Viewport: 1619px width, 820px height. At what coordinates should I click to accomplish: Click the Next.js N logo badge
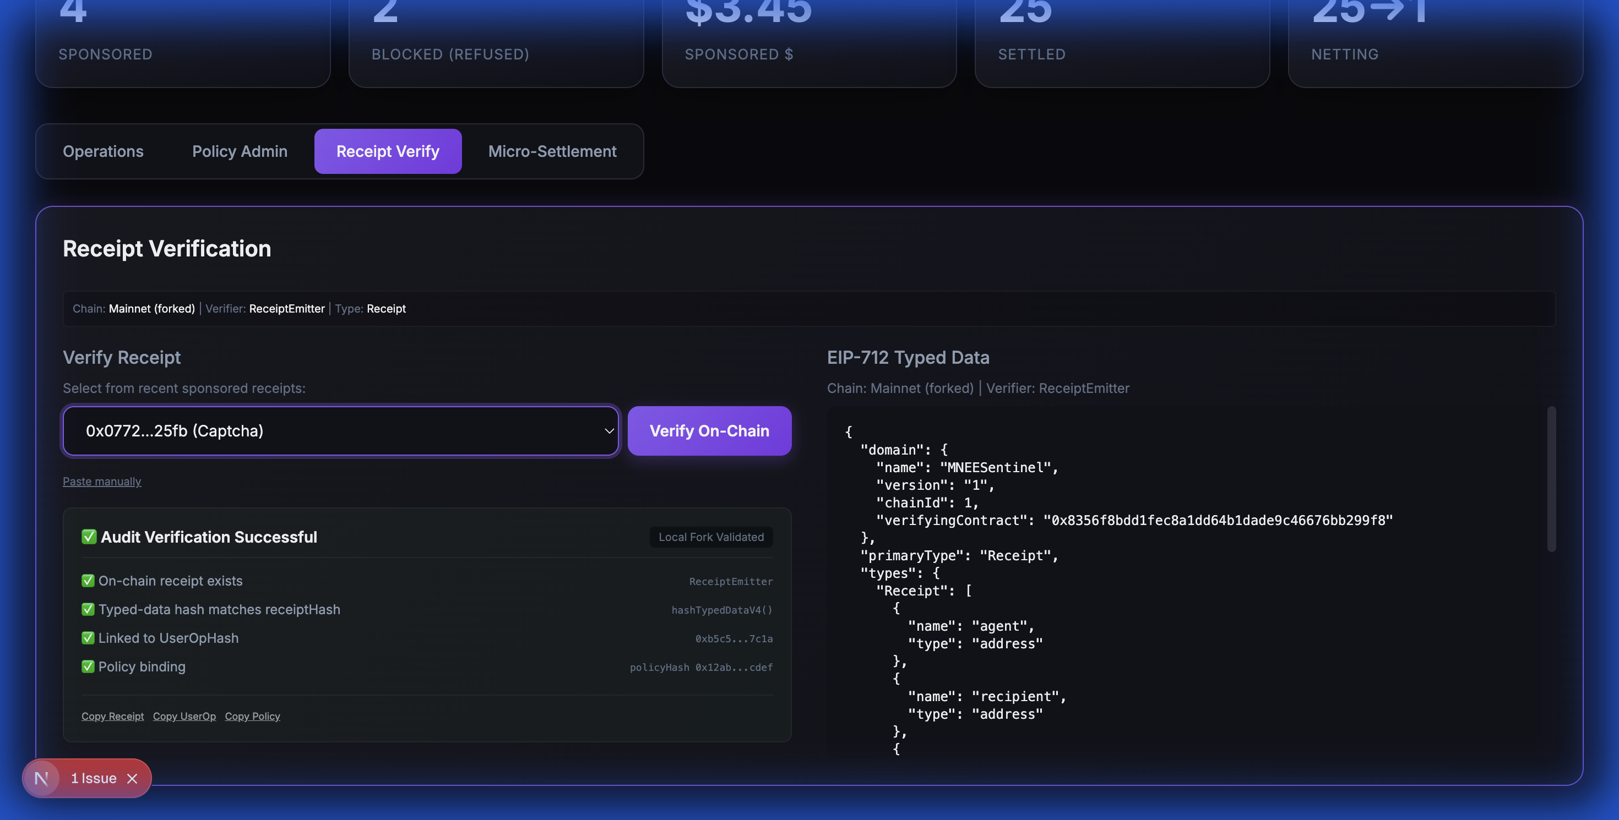click(x=41, y=779)
